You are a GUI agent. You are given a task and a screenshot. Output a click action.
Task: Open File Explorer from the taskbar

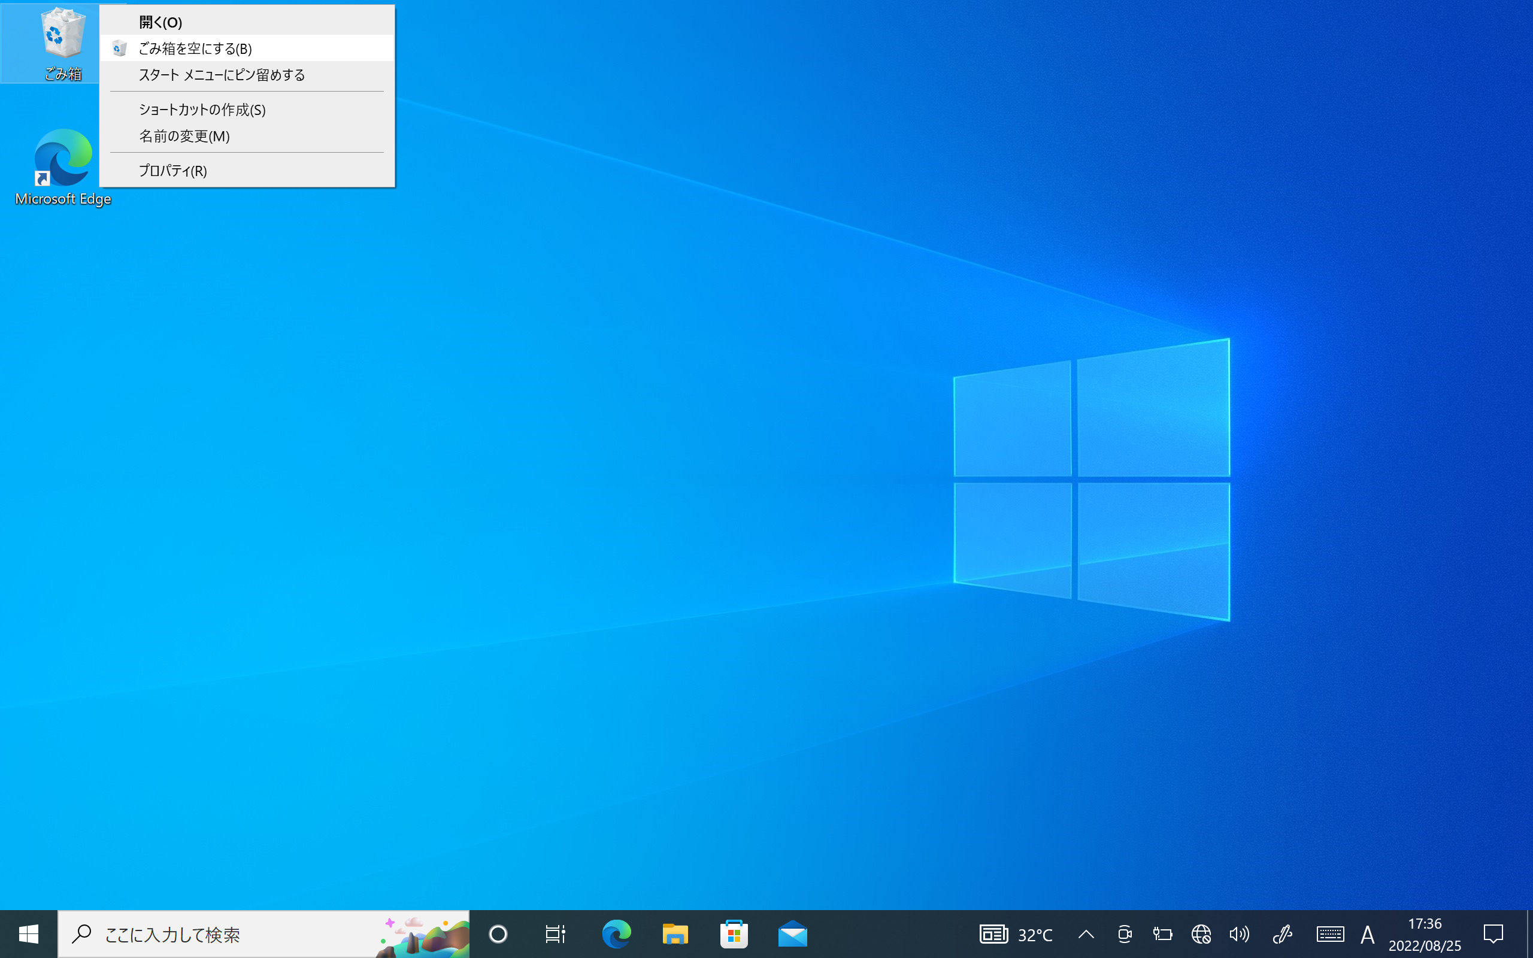(x=675, y=934)
